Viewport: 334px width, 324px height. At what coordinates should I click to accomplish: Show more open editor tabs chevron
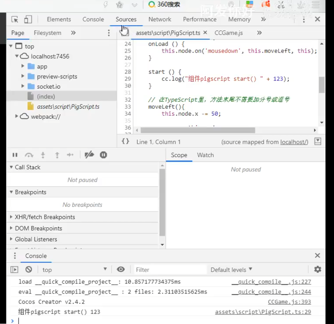pyautogui.click(x=259, y=33)
